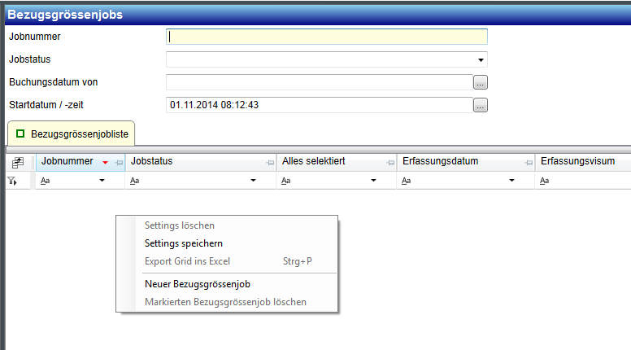631x350 pixels.
Task: Select Settings speichern from context menu
Action: pyautogui.click(x=227, y=243)
